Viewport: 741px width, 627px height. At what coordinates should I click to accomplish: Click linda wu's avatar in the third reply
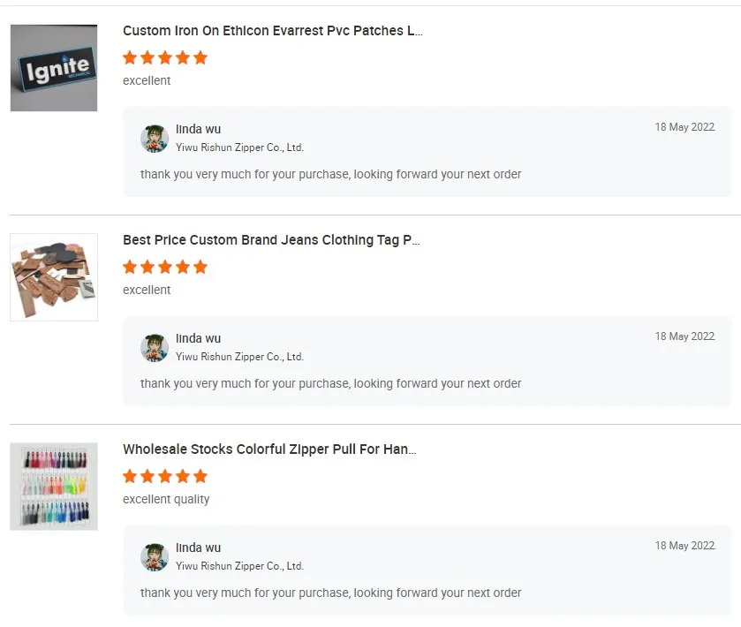[x=155, y=557]
